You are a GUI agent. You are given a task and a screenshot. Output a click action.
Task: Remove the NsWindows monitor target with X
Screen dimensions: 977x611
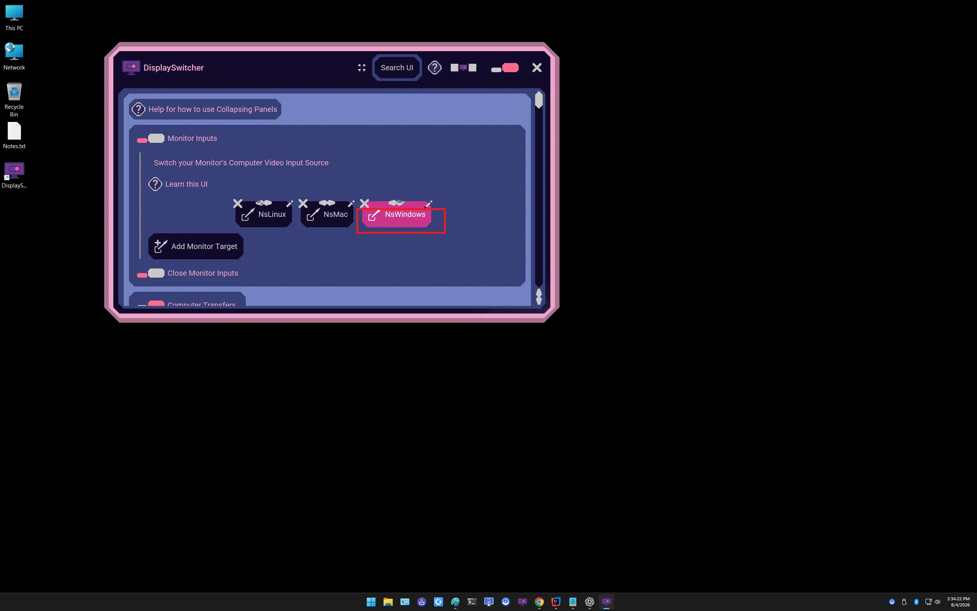click(x=364, y=203)
